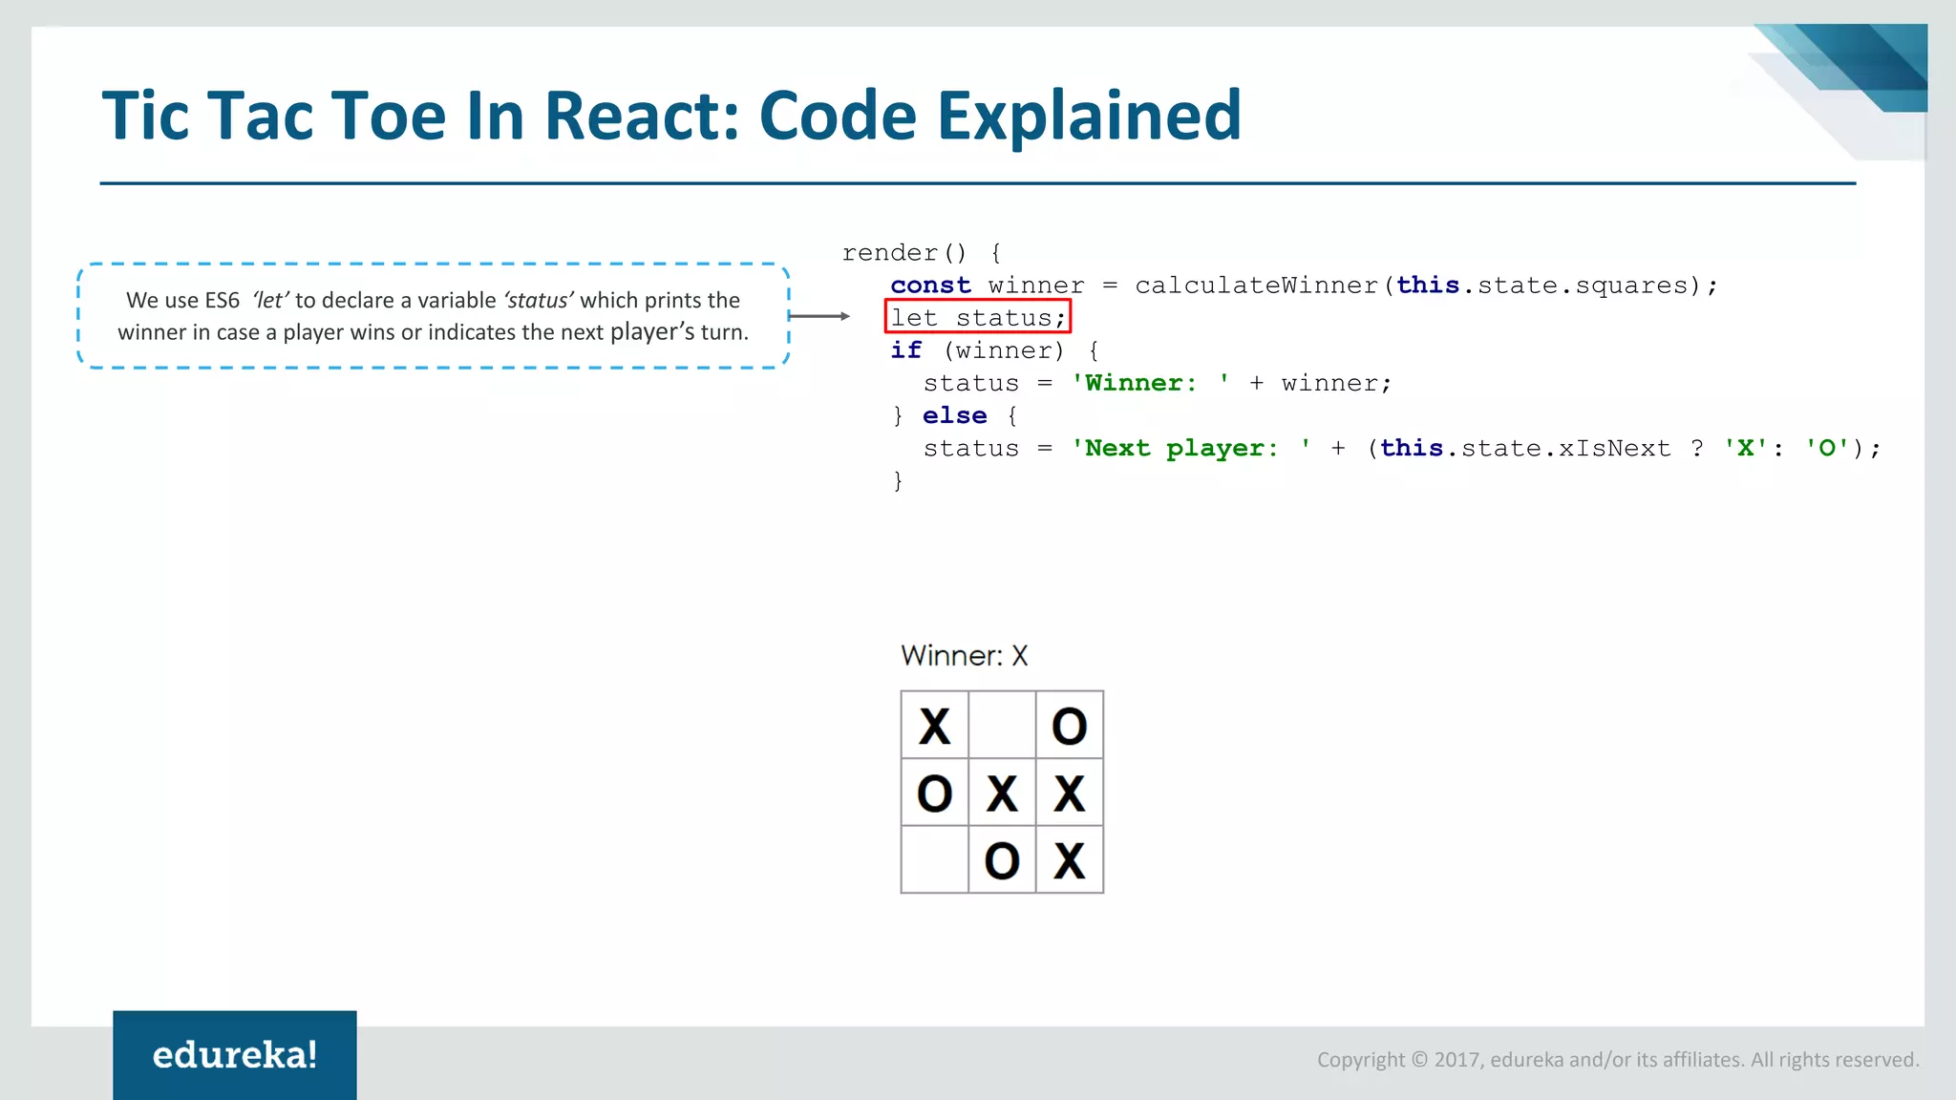Click the edureka! logo
The height and width of the screenshot is (1100, 1956).
234,1054
